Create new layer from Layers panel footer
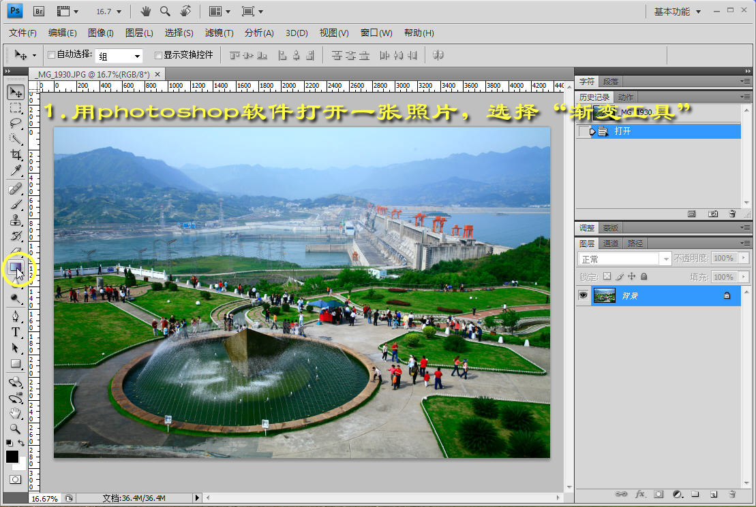Image resolution: width=756 pixels, height=507 pixels. tap(713, 493)
